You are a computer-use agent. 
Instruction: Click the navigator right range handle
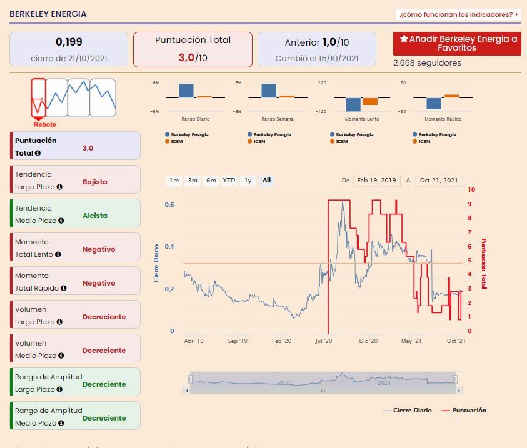coord(456,379)
